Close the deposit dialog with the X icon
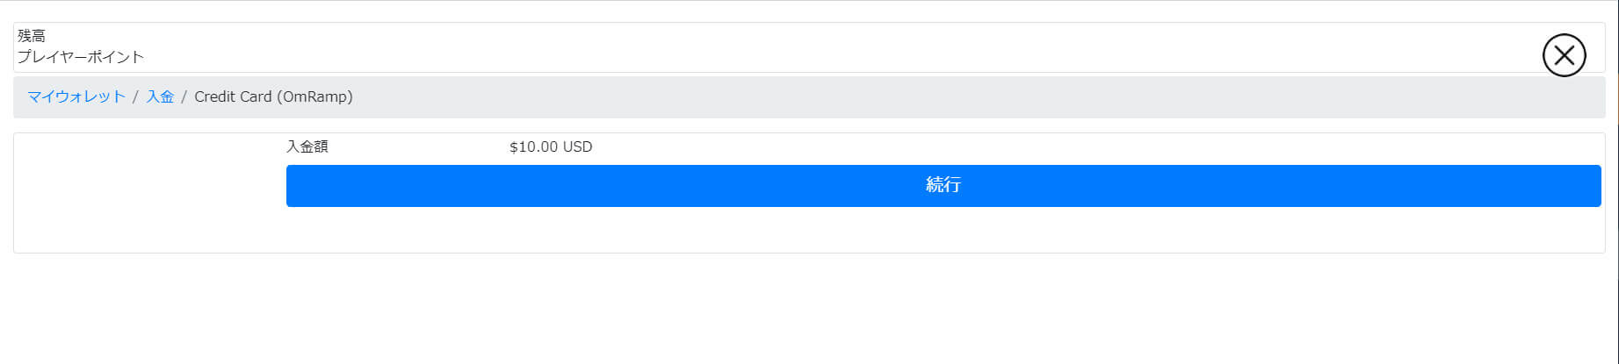The width and height of the screenshot is (1619, 364). pos(1564,56)
